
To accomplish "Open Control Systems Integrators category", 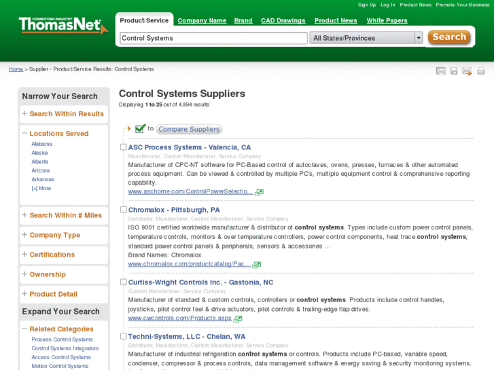I will 65,348.
